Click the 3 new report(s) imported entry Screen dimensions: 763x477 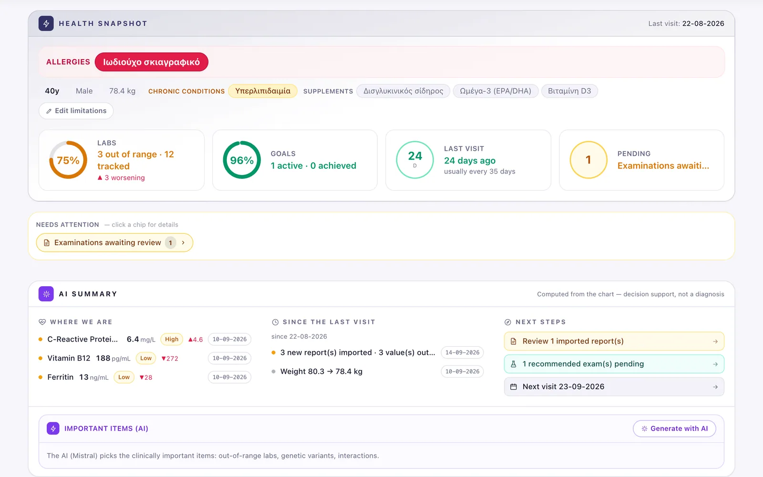(x=358, y=353)
